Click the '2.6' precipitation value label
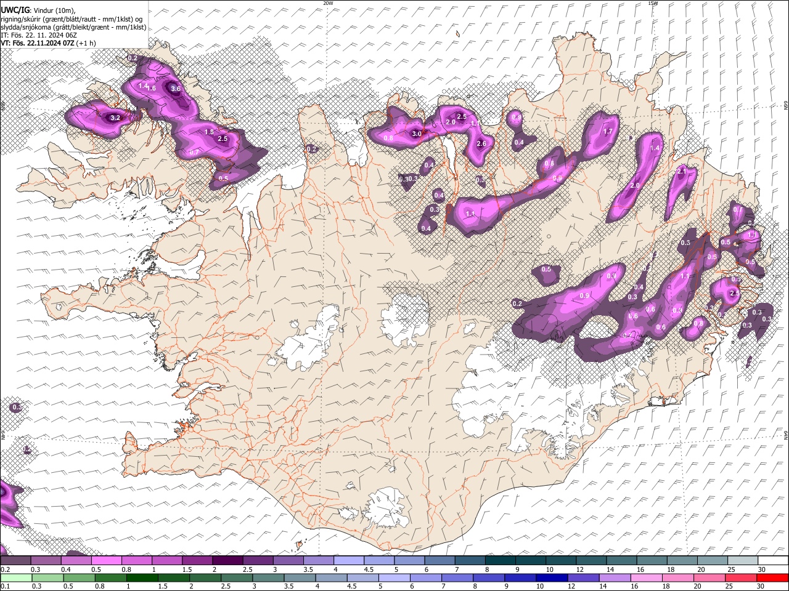Screen dimensions: 789x591 click(x=481, y=144)
